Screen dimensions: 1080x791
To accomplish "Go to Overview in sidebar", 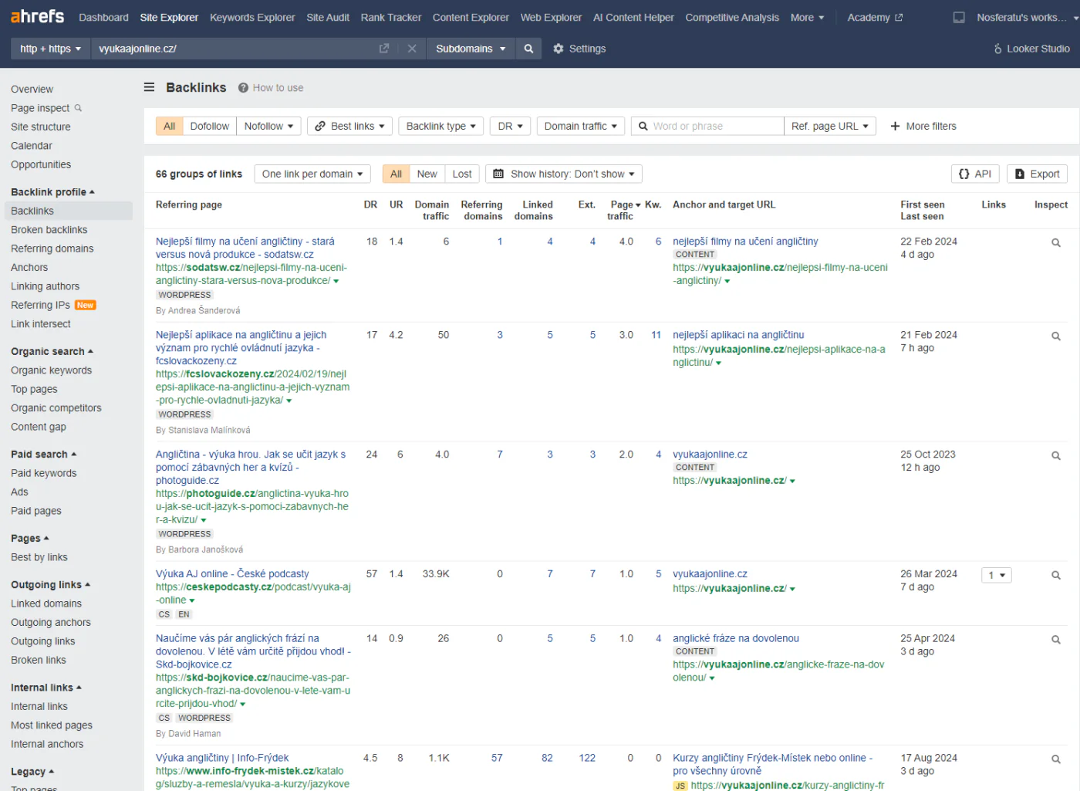I will 32,90.
